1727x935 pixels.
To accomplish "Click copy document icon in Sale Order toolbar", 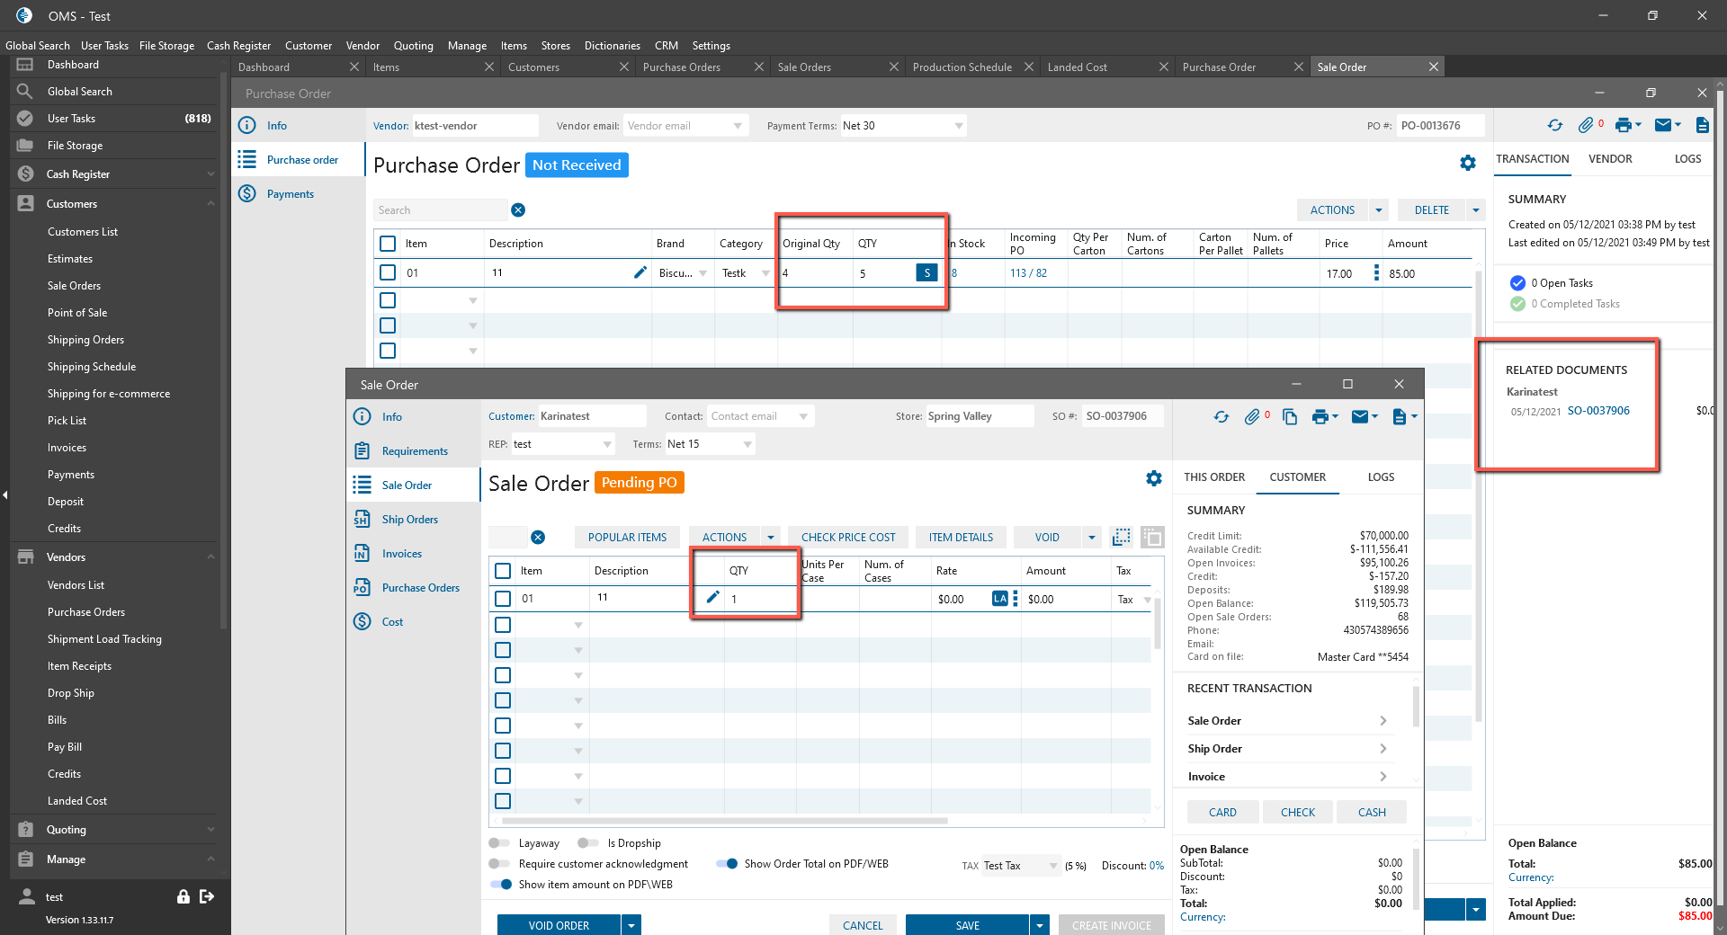I will tap(1290, 417).
